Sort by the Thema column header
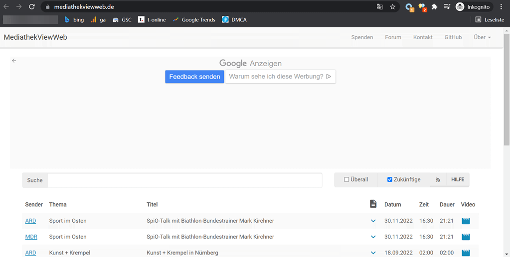The height and width of the screenshot is (257, 510). point(58,204)
